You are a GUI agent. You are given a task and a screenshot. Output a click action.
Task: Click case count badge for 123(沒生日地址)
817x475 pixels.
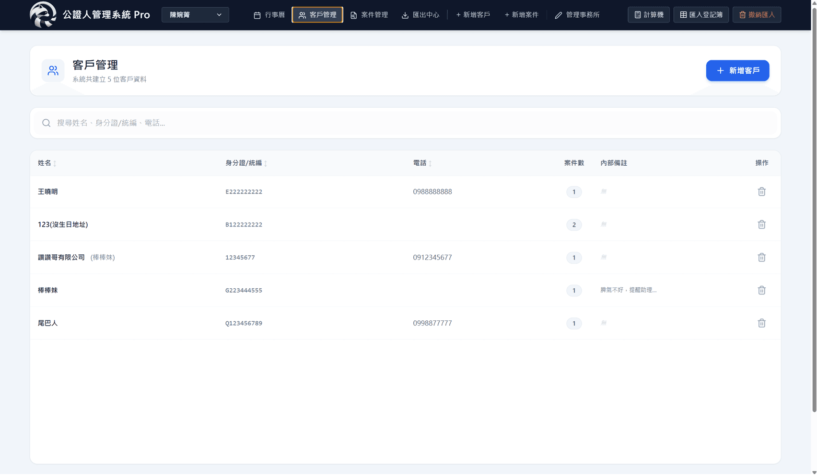click(x=574, y=225)
